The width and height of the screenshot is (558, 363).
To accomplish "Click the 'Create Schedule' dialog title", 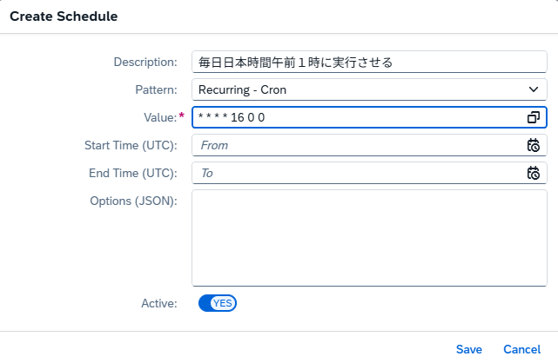I will (x=64, y=16).
